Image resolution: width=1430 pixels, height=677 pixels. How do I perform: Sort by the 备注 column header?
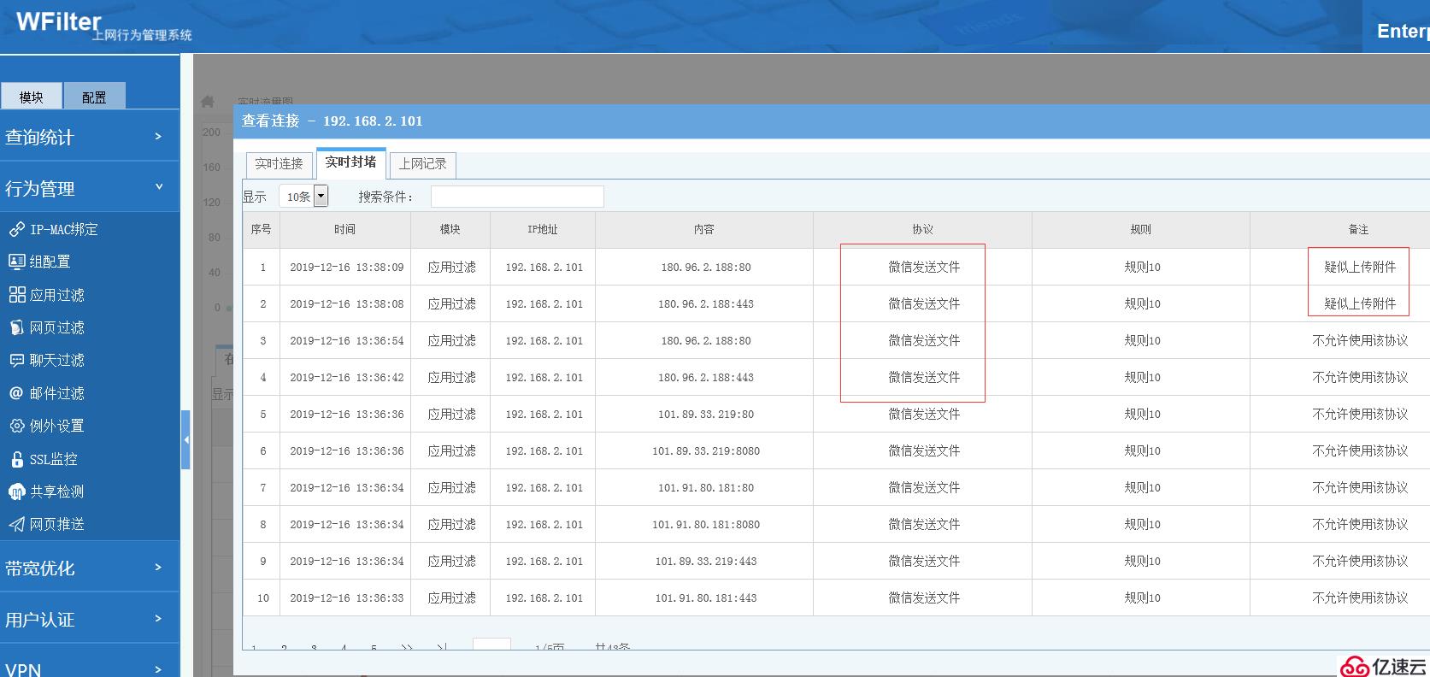[1340, 229]
